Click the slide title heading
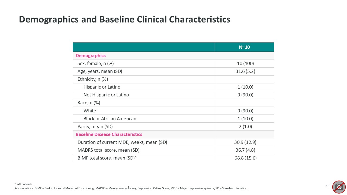 [x=124, y=19]
